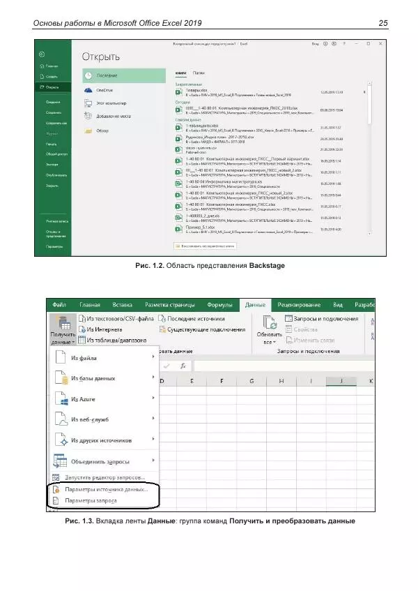
Task: Choose Запустить редактор запросов menu item
Action: 104,477
